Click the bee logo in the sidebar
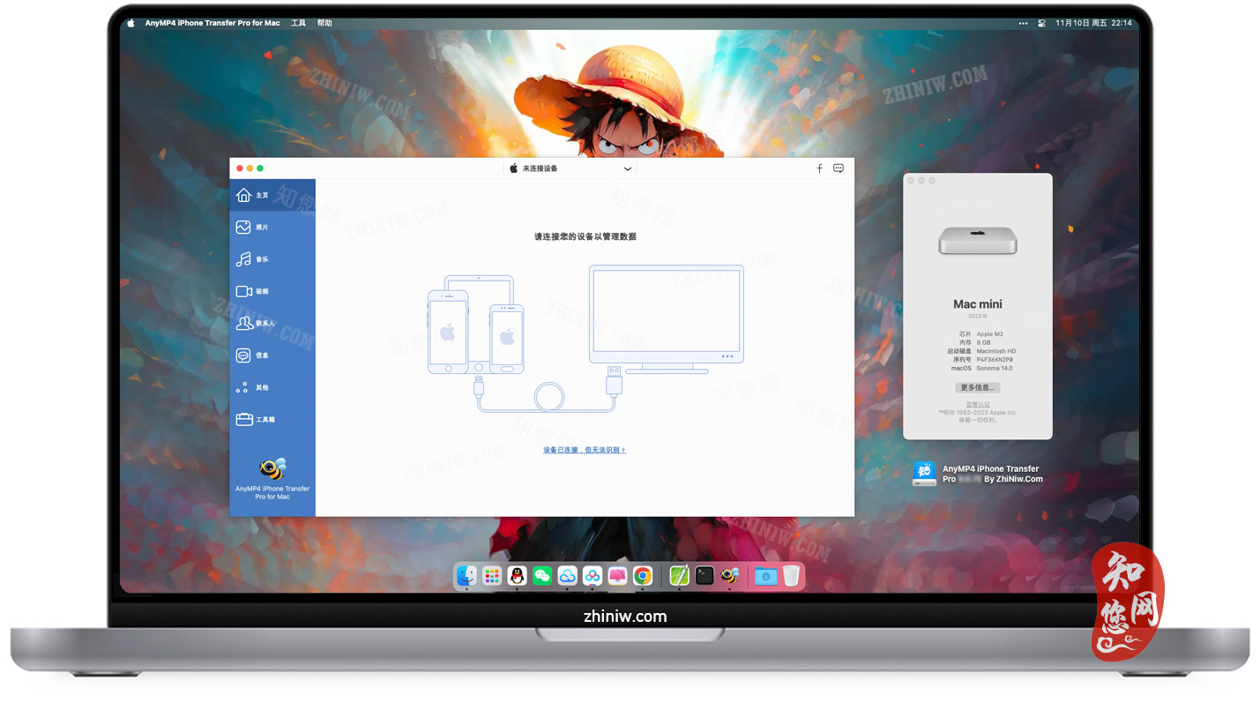 point(272,468)
